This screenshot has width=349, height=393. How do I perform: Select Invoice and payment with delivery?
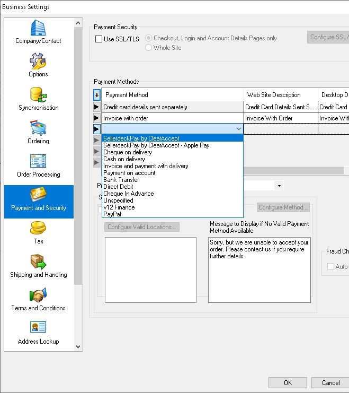pos(173,166)
